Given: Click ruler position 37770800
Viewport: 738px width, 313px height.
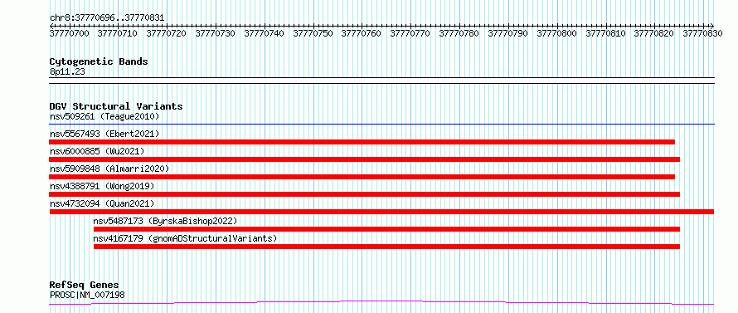Looking at the screenshot, I should point(556,33).
